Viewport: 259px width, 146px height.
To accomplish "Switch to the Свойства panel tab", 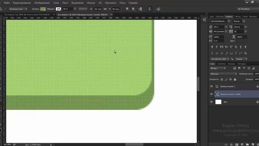I will [x=221, y=64].
